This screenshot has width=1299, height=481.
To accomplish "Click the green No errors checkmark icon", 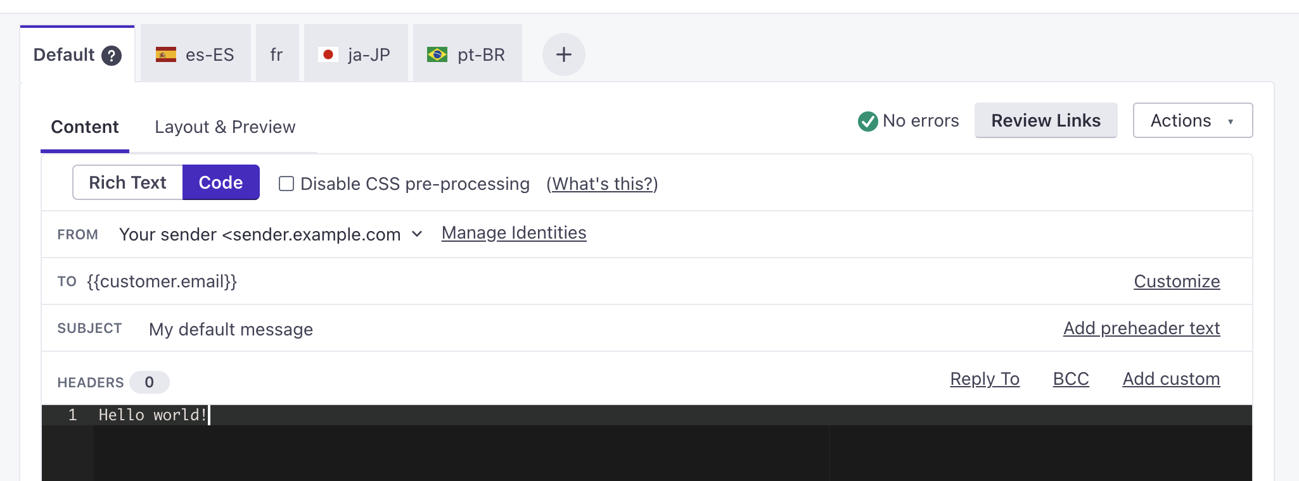I will point(867,121).
